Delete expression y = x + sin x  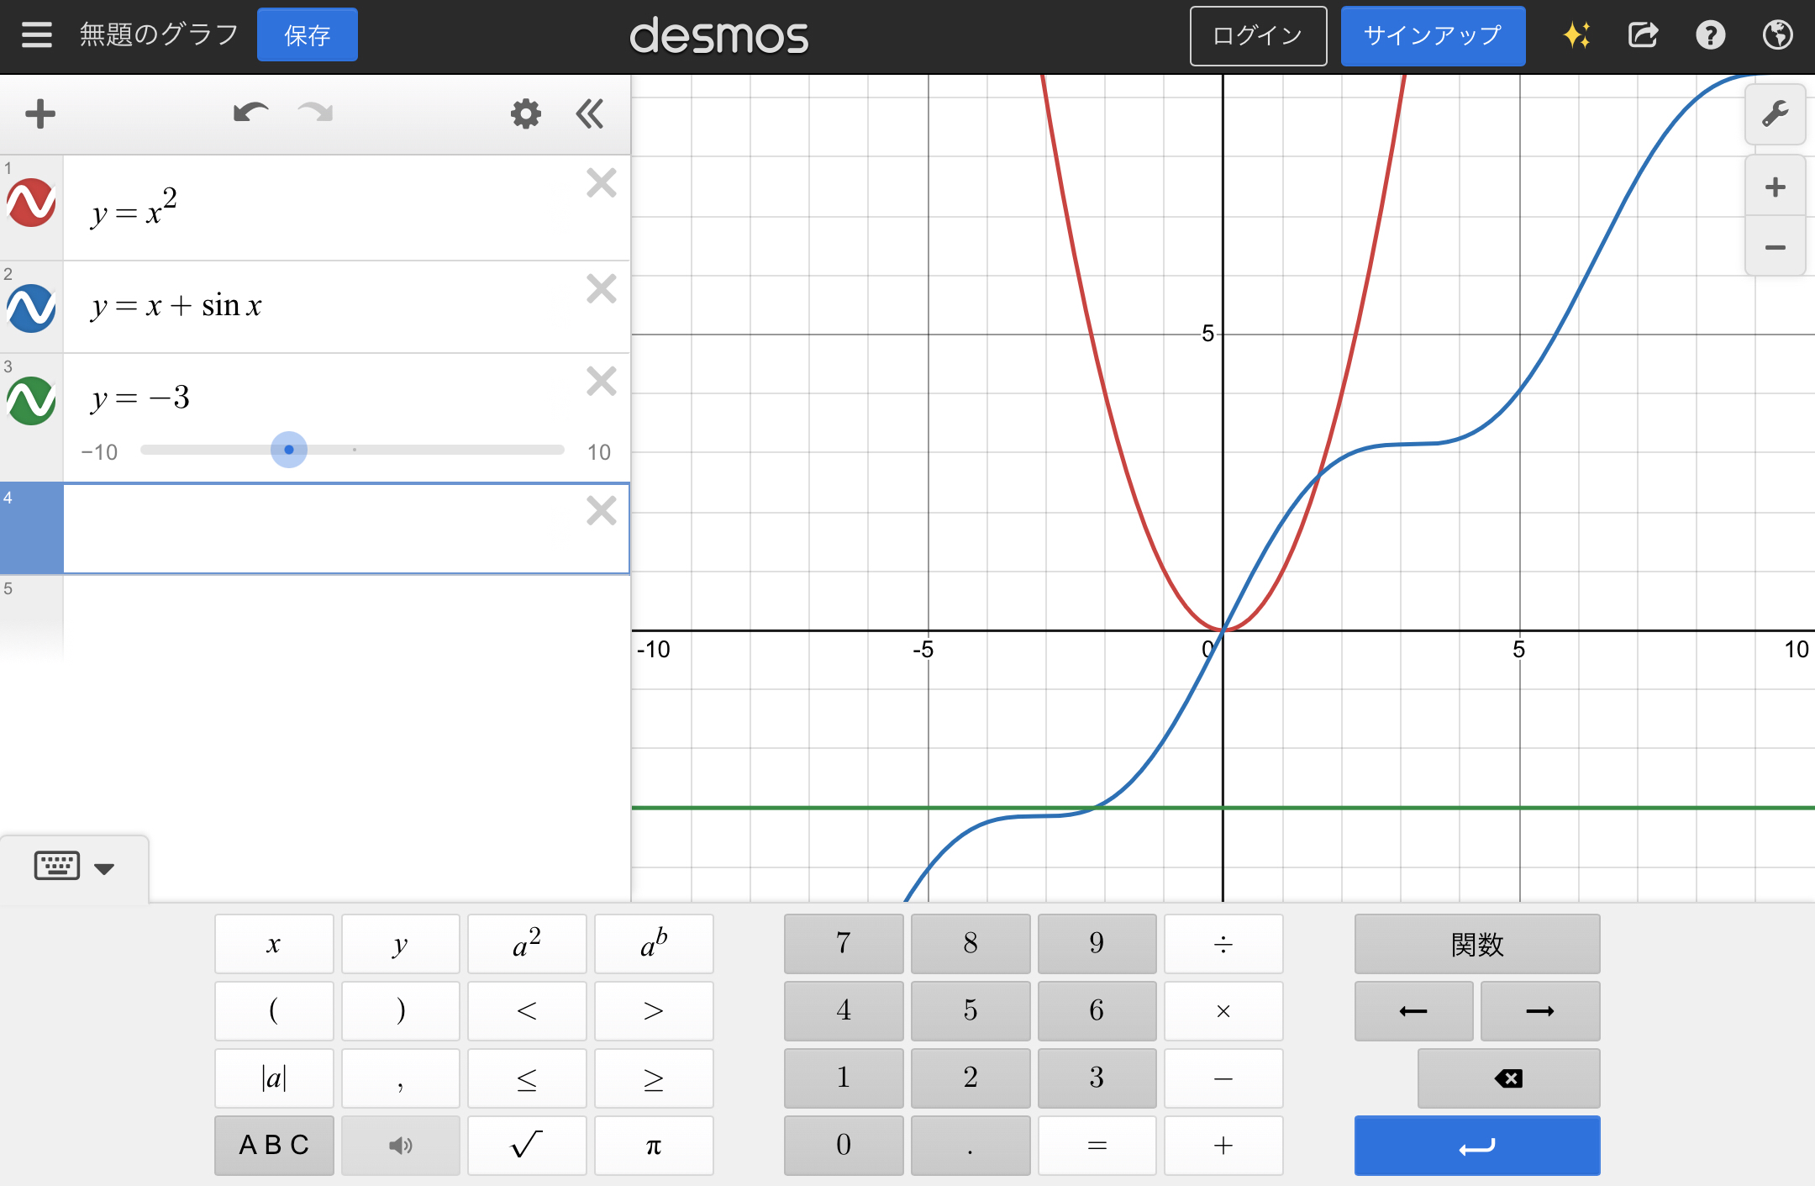(602, 288)
